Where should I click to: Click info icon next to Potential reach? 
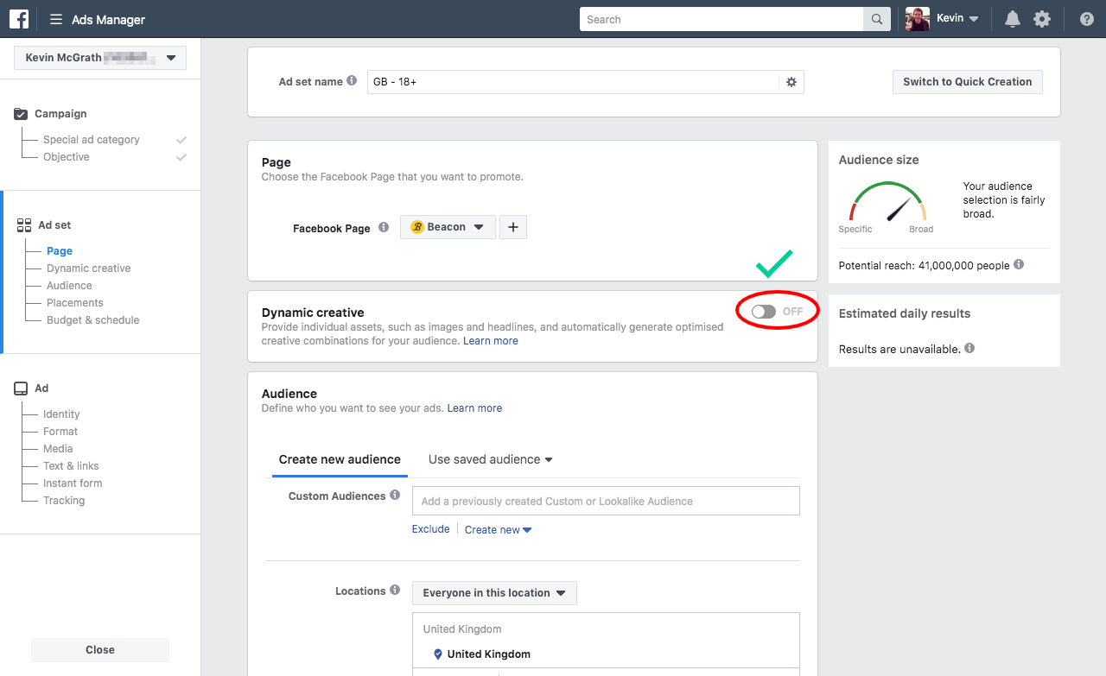coord(1019,265)
